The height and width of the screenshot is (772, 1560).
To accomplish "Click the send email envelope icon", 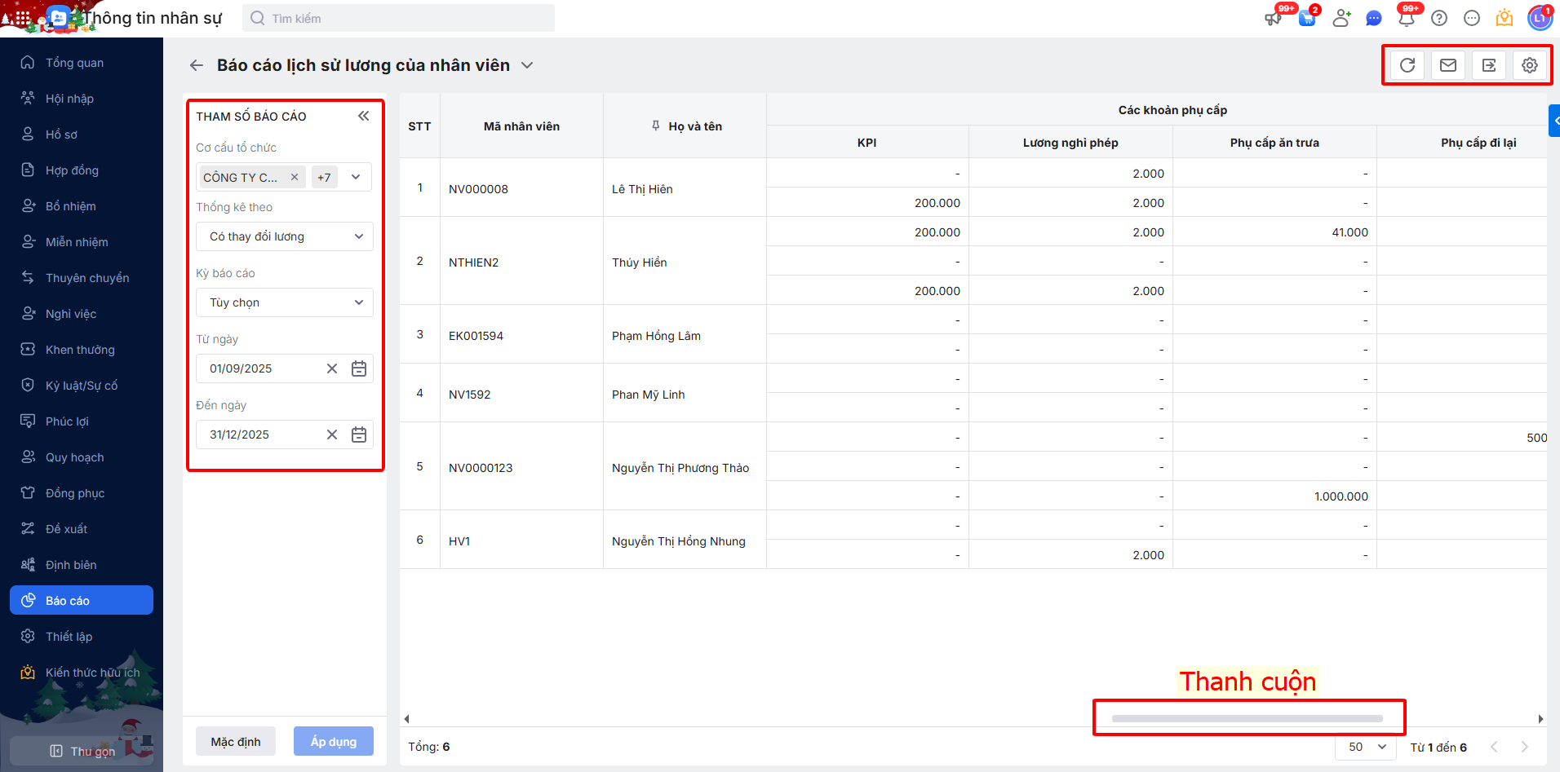I will coord(1448,65).
